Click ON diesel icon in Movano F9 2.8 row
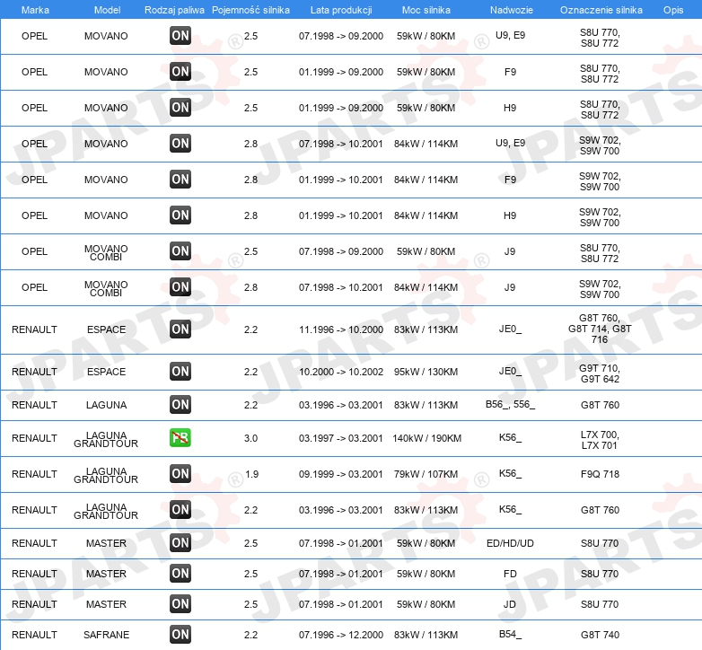This screenshot has width=702, height=650. click(x=180, y=179)
